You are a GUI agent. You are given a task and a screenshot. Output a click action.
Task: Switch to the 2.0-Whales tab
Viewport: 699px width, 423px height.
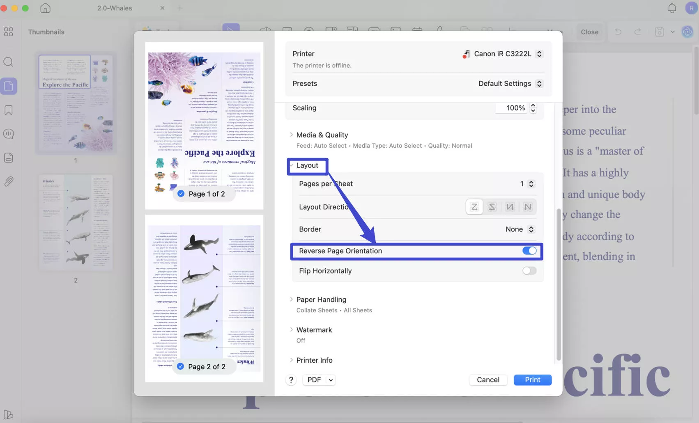pos(114,8)
